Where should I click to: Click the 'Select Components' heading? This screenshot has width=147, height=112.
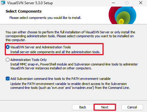23,11
